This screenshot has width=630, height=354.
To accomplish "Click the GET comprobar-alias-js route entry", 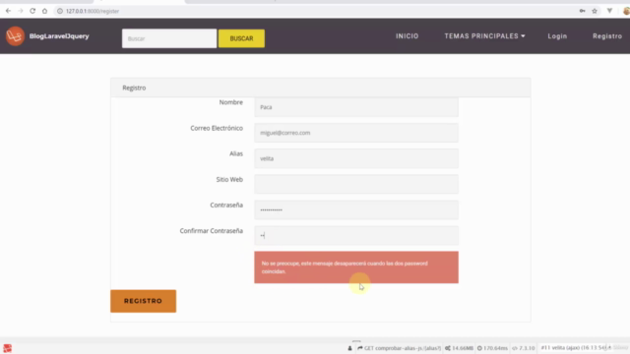I will [399, 348].
